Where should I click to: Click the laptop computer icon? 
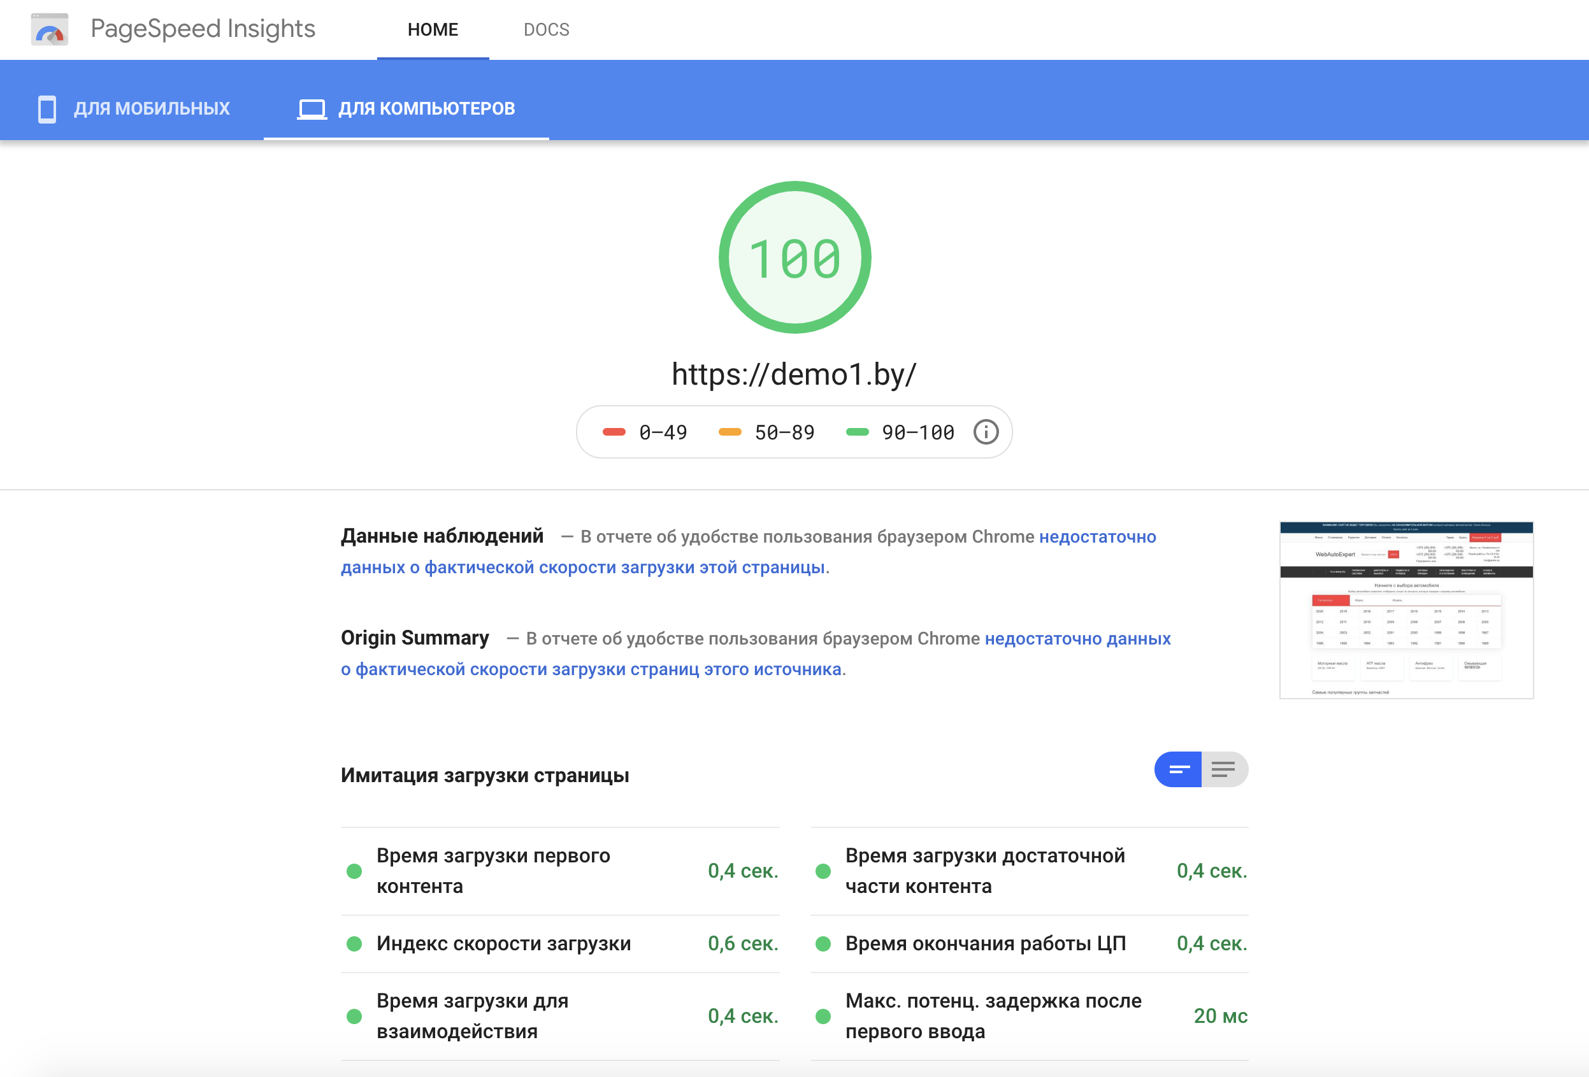click(312, 109)
